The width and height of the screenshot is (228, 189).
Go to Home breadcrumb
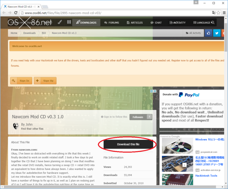pyautogui.click(x=14, y=33)
